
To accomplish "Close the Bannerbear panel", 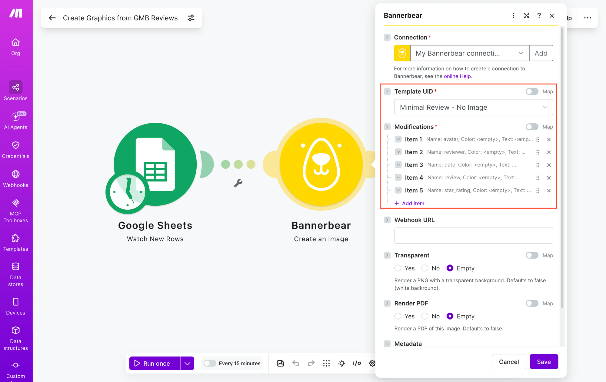I will click(552, 15).
